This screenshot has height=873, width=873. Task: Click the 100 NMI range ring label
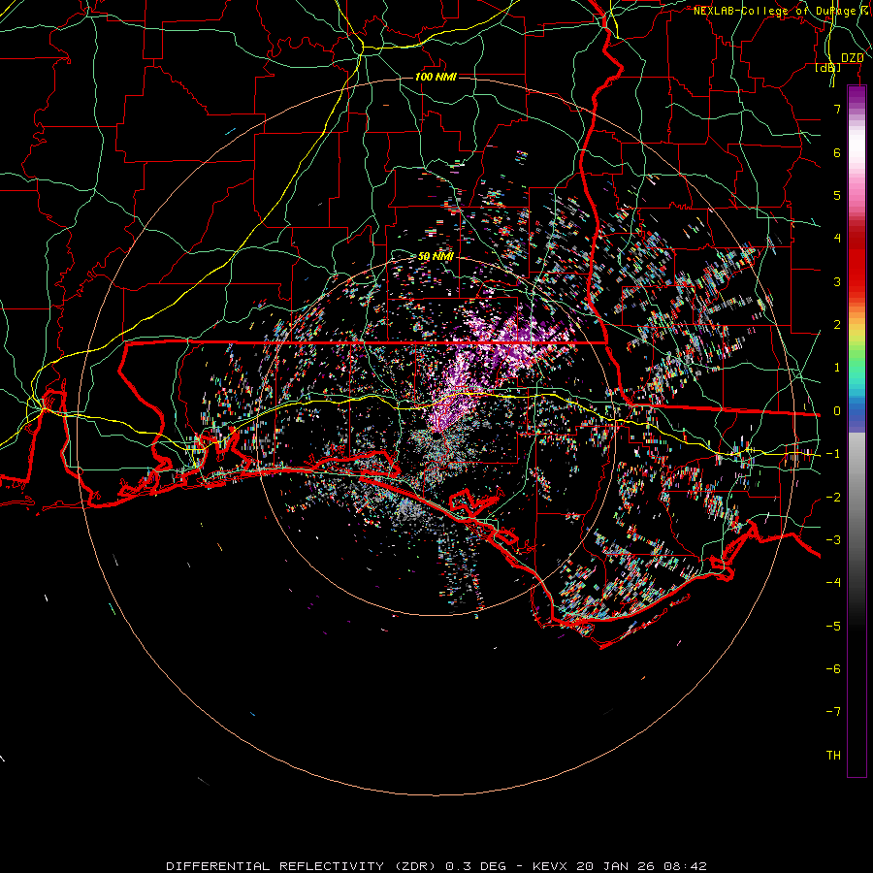coord(436,77)
